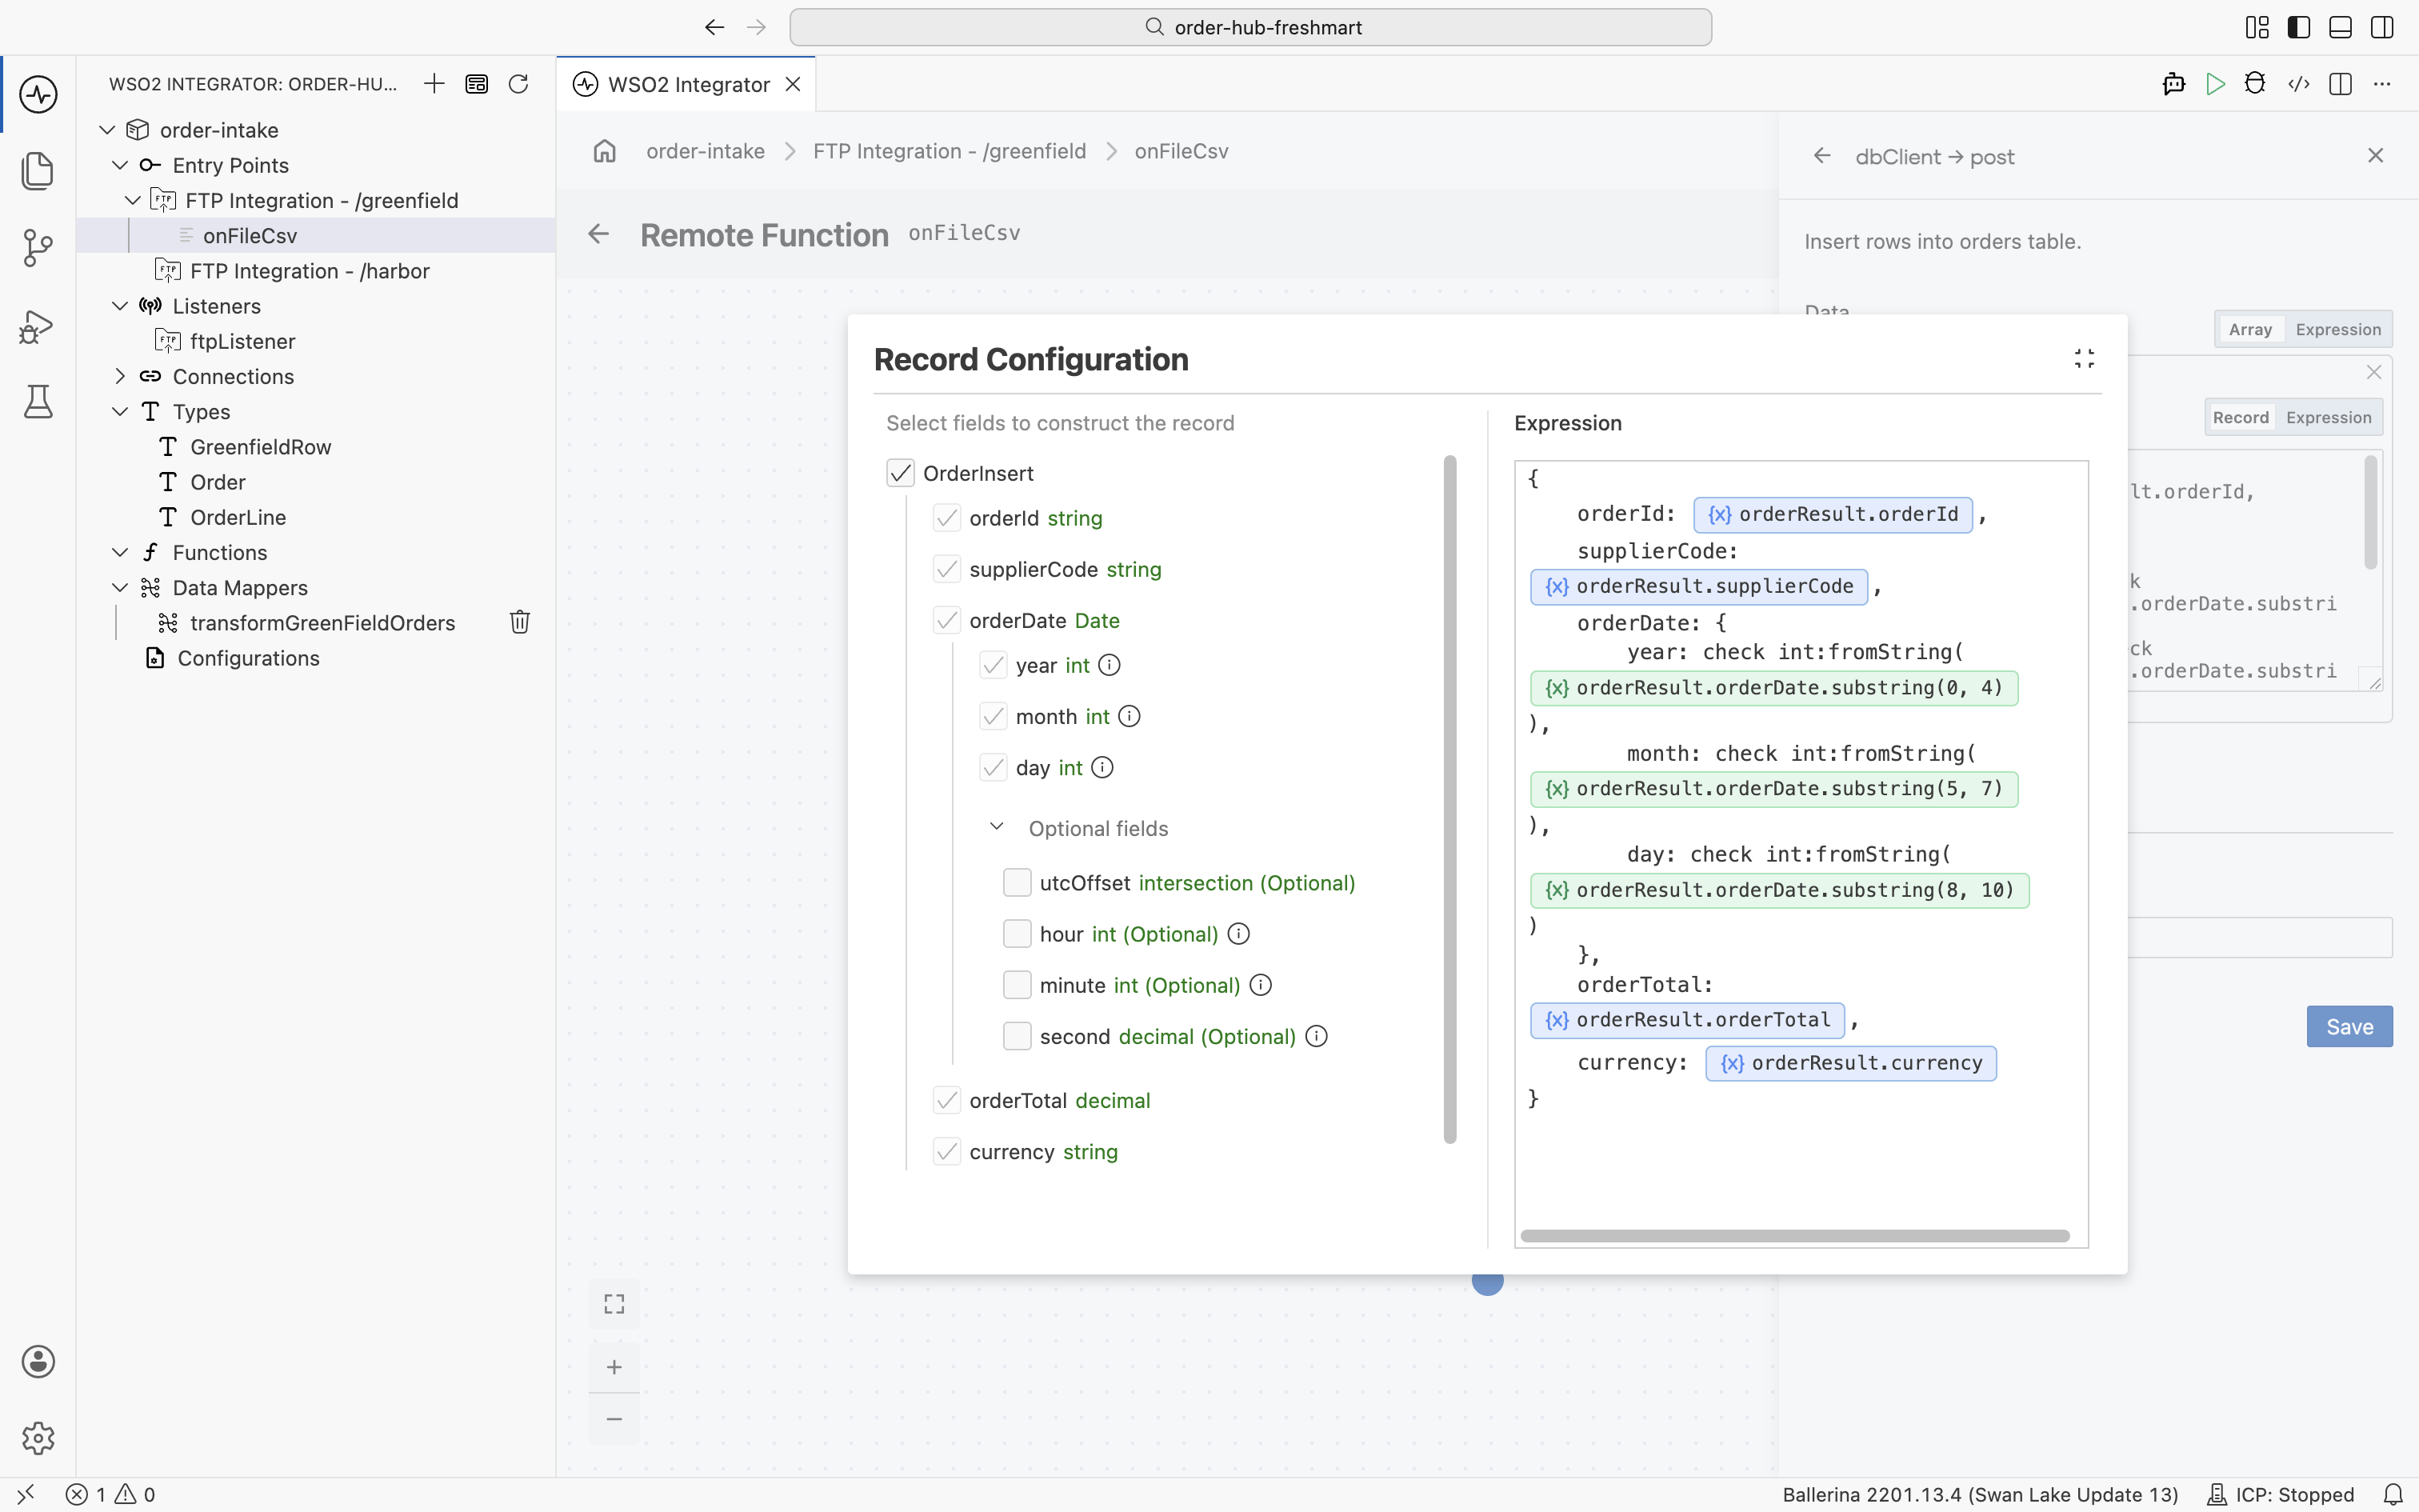Image resolution: width=2419 pixels, height=1512 pixels.
Task: Collapse the Data Mappers tree node
Action: pyautogui.click(x=120, y=587)
